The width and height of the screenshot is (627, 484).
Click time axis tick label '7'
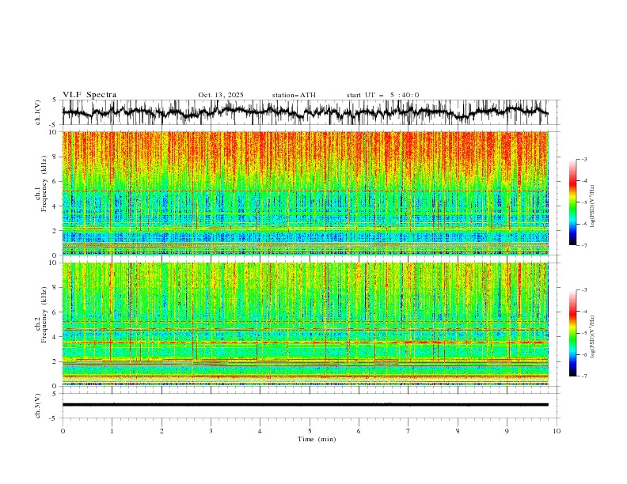(408, 431)
